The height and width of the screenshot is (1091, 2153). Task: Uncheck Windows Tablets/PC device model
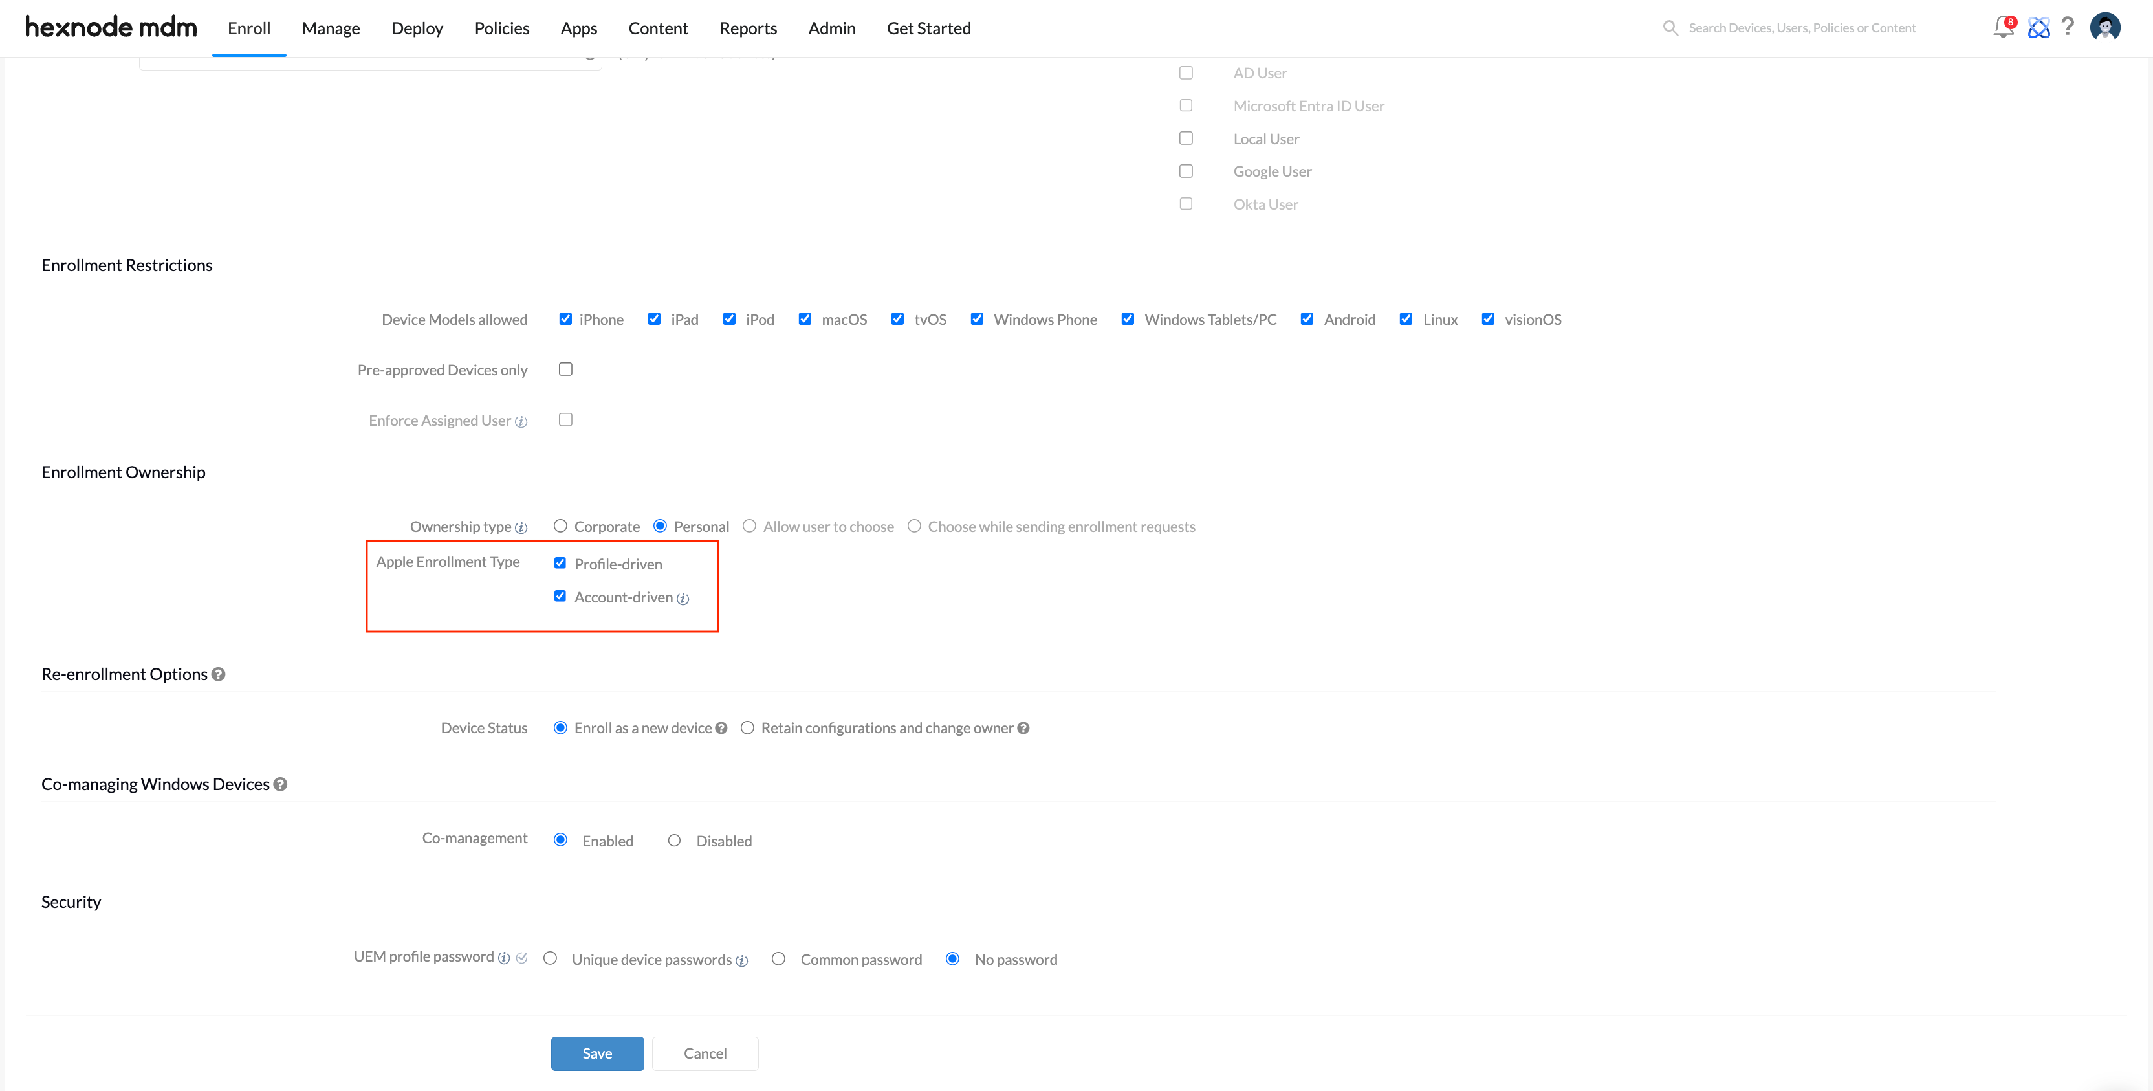1128,318
